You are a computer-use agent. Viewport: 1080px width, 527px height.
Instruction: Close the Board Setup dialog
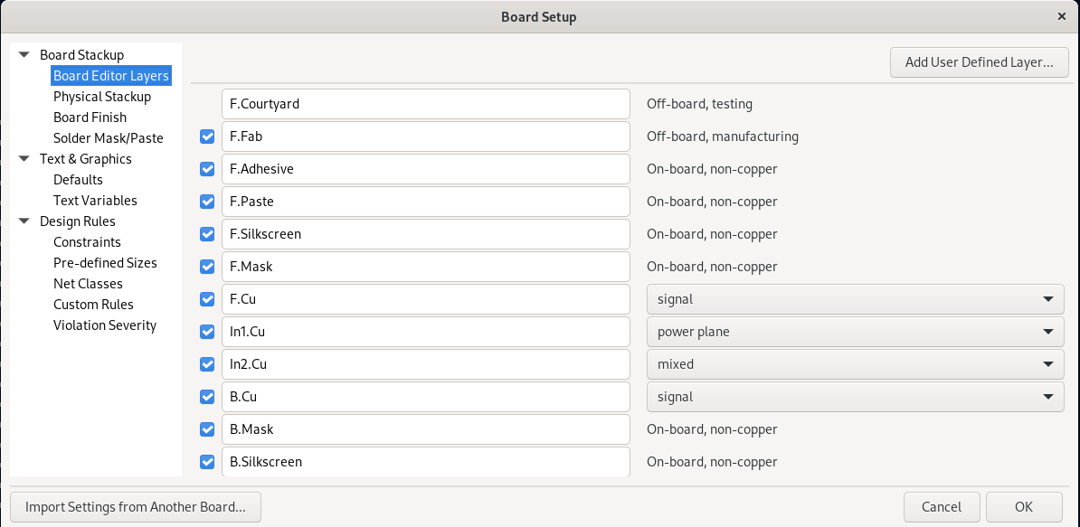click(1061, 16)
